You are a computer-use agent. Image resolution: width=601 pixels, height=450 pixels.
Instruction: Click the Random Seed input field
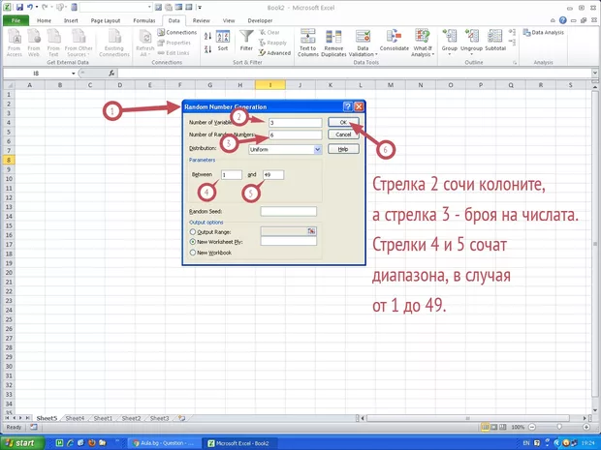289,211
